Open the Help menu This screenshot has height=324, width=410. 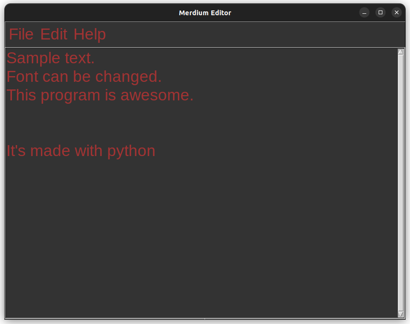tap(89, 34)
